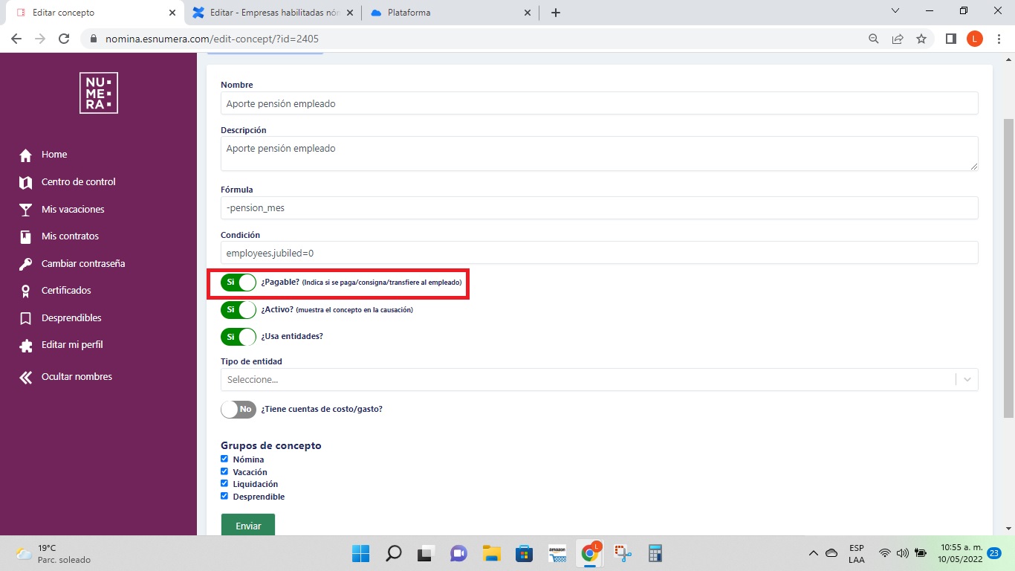
Task: Click the browser address bar URL
Action: [212, 39]
